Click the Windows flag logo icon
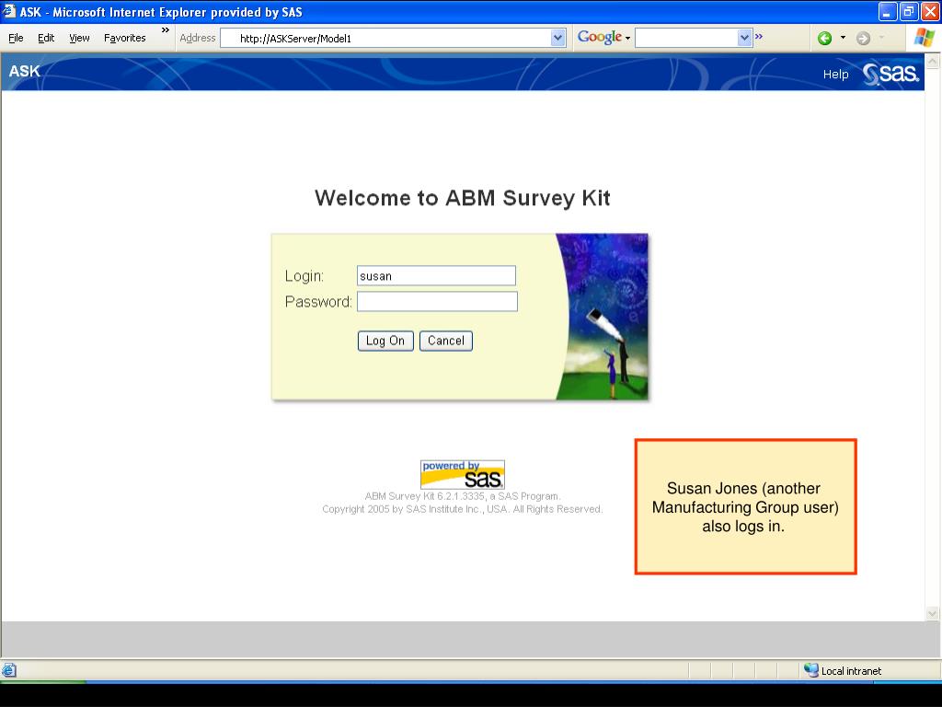 [x=924, y=38]
